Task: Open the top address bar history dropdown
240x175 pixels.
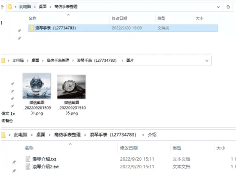Action: click(218, 7)
